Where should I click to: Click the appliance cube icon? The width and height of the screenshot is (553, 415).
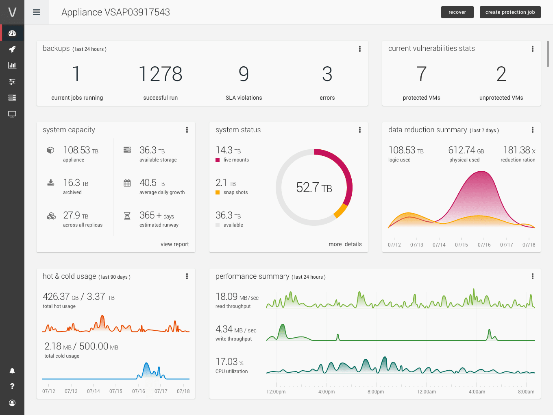pyautogui.click(x=51, y=150)
